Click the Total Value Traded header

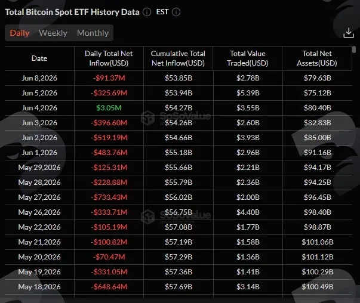click(248, 58)
